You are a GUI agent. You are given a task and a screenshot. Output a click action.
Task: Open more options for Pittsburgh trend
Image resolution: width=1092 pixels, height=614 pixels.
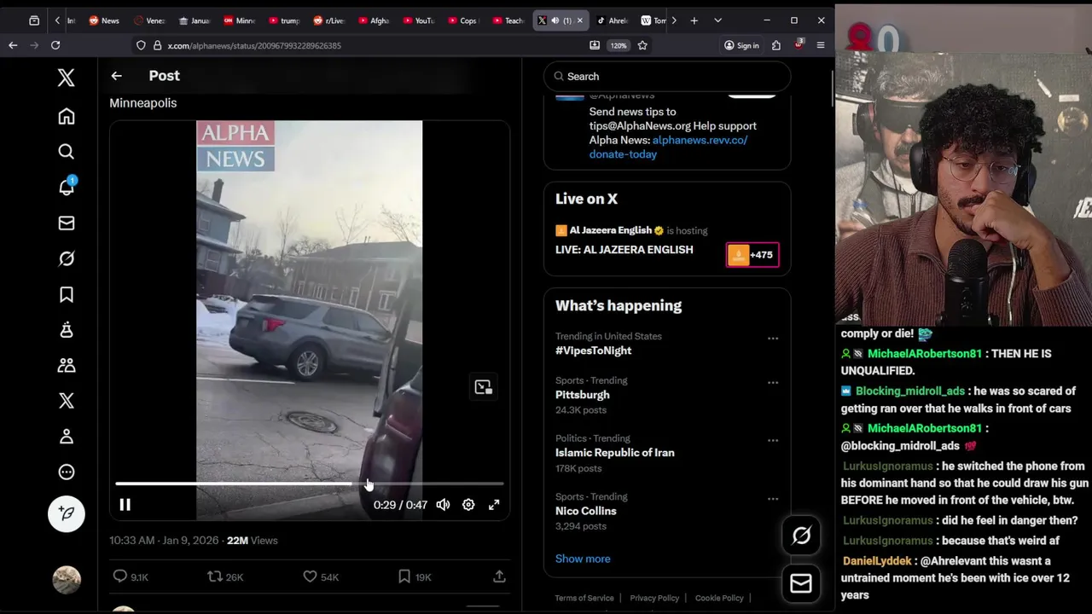[773, 383]
